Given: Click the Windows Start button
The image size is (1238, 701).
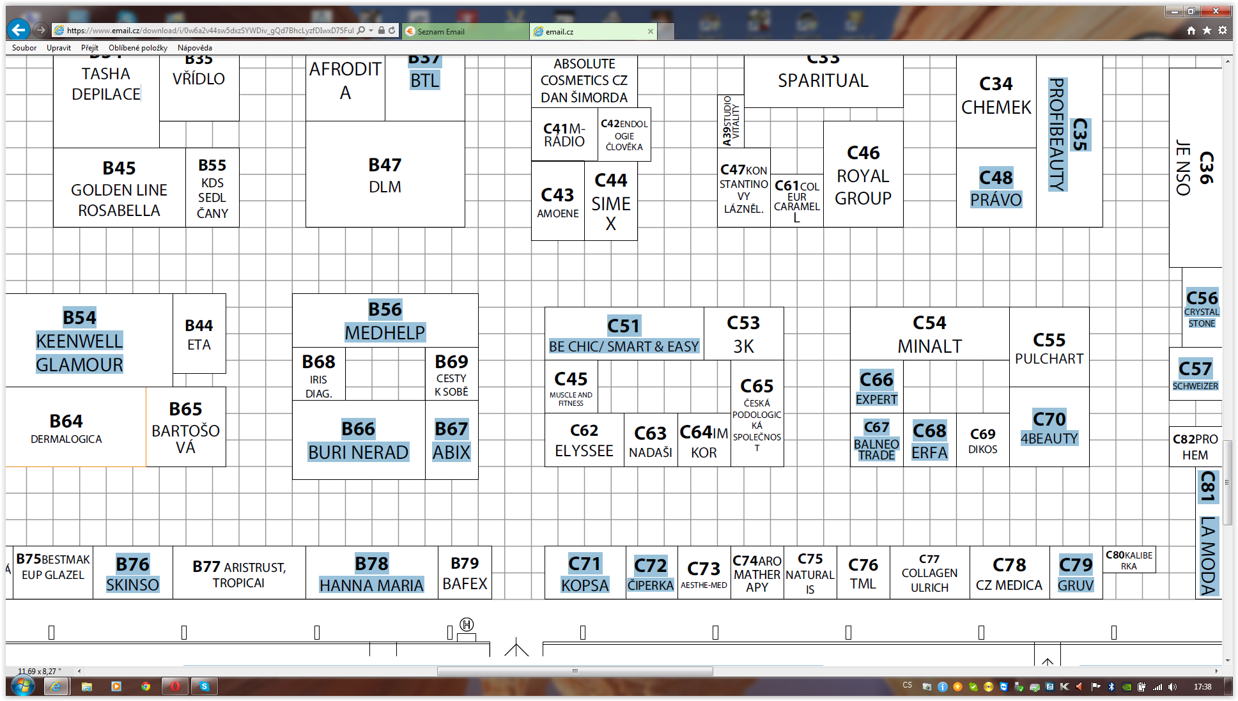Looking at the screenshot, I should pos(22,686).
